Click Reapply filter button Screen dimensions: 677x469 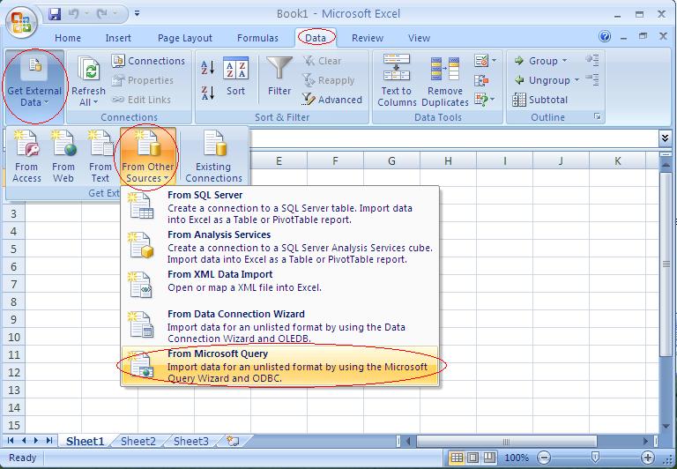click(329, 80)
